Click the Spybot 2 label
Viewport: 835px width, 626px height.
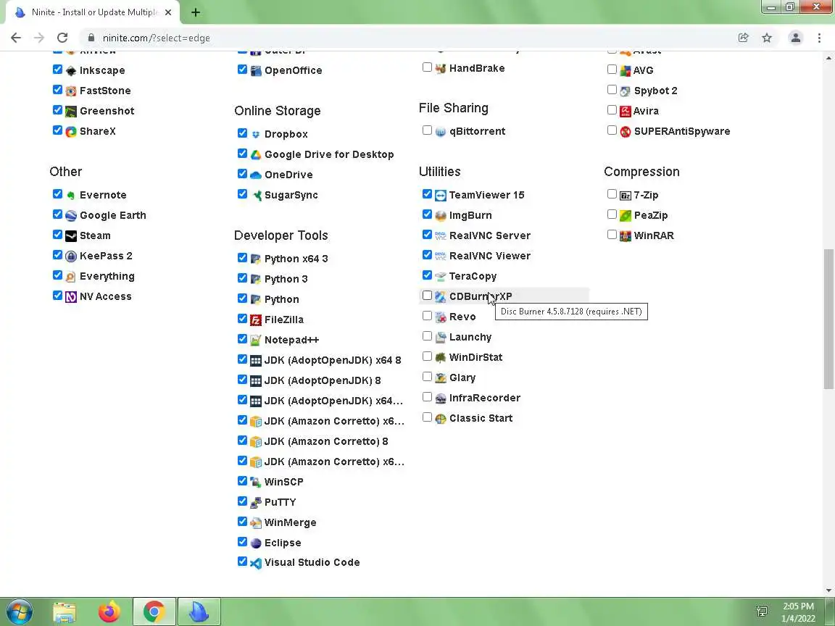click(x=655, y=91)
